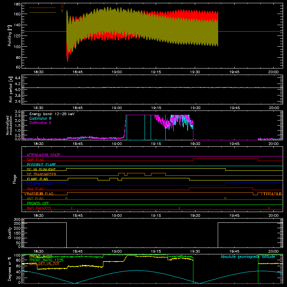Select the SAA_FLAG label
287x287 pixels.
pos(35,189)
